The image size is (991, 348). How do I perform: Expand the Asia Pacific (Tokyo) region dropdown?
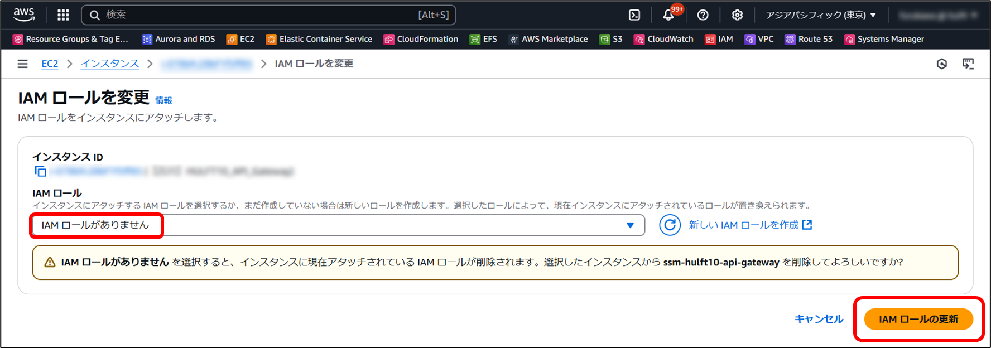coord(821,15)
